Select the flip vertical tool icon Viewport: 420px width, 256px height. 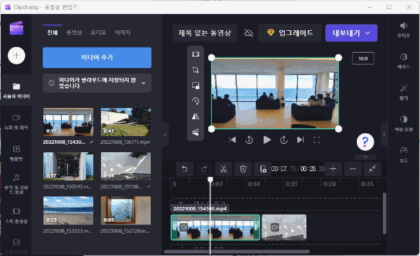coord(196,132)
